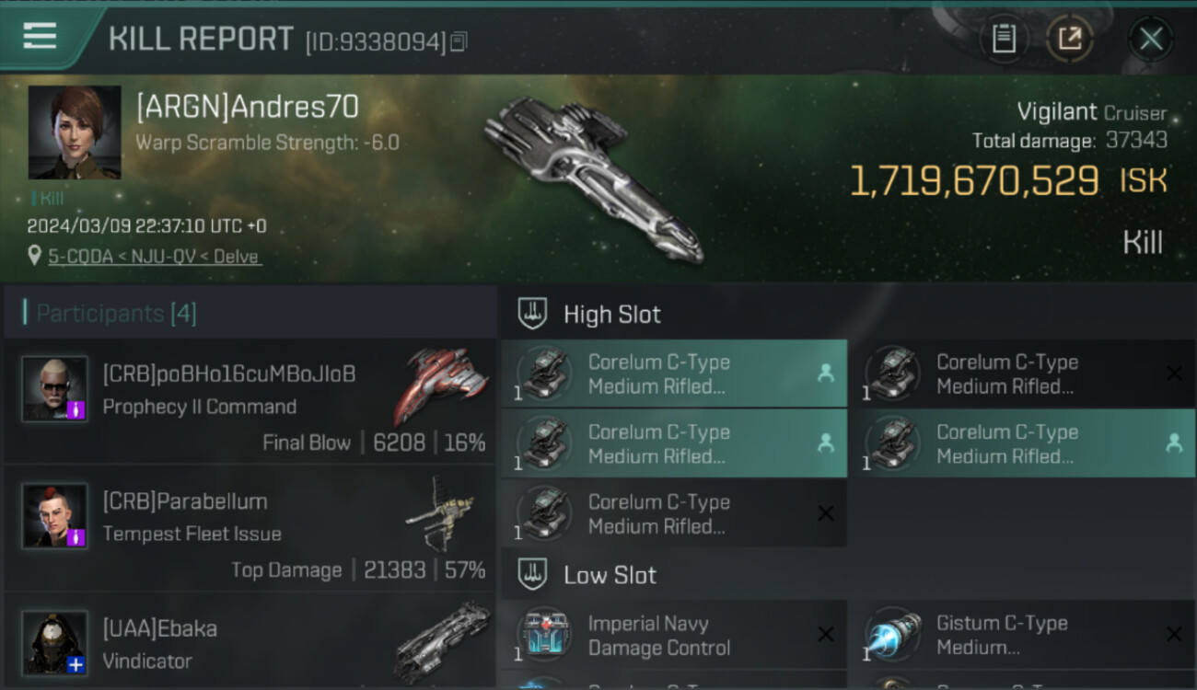Image resolution: width=1197 pixels, height=690 pixels.
Task: Select Imperial Navy Damage Control module
Action: coord(674,635)
